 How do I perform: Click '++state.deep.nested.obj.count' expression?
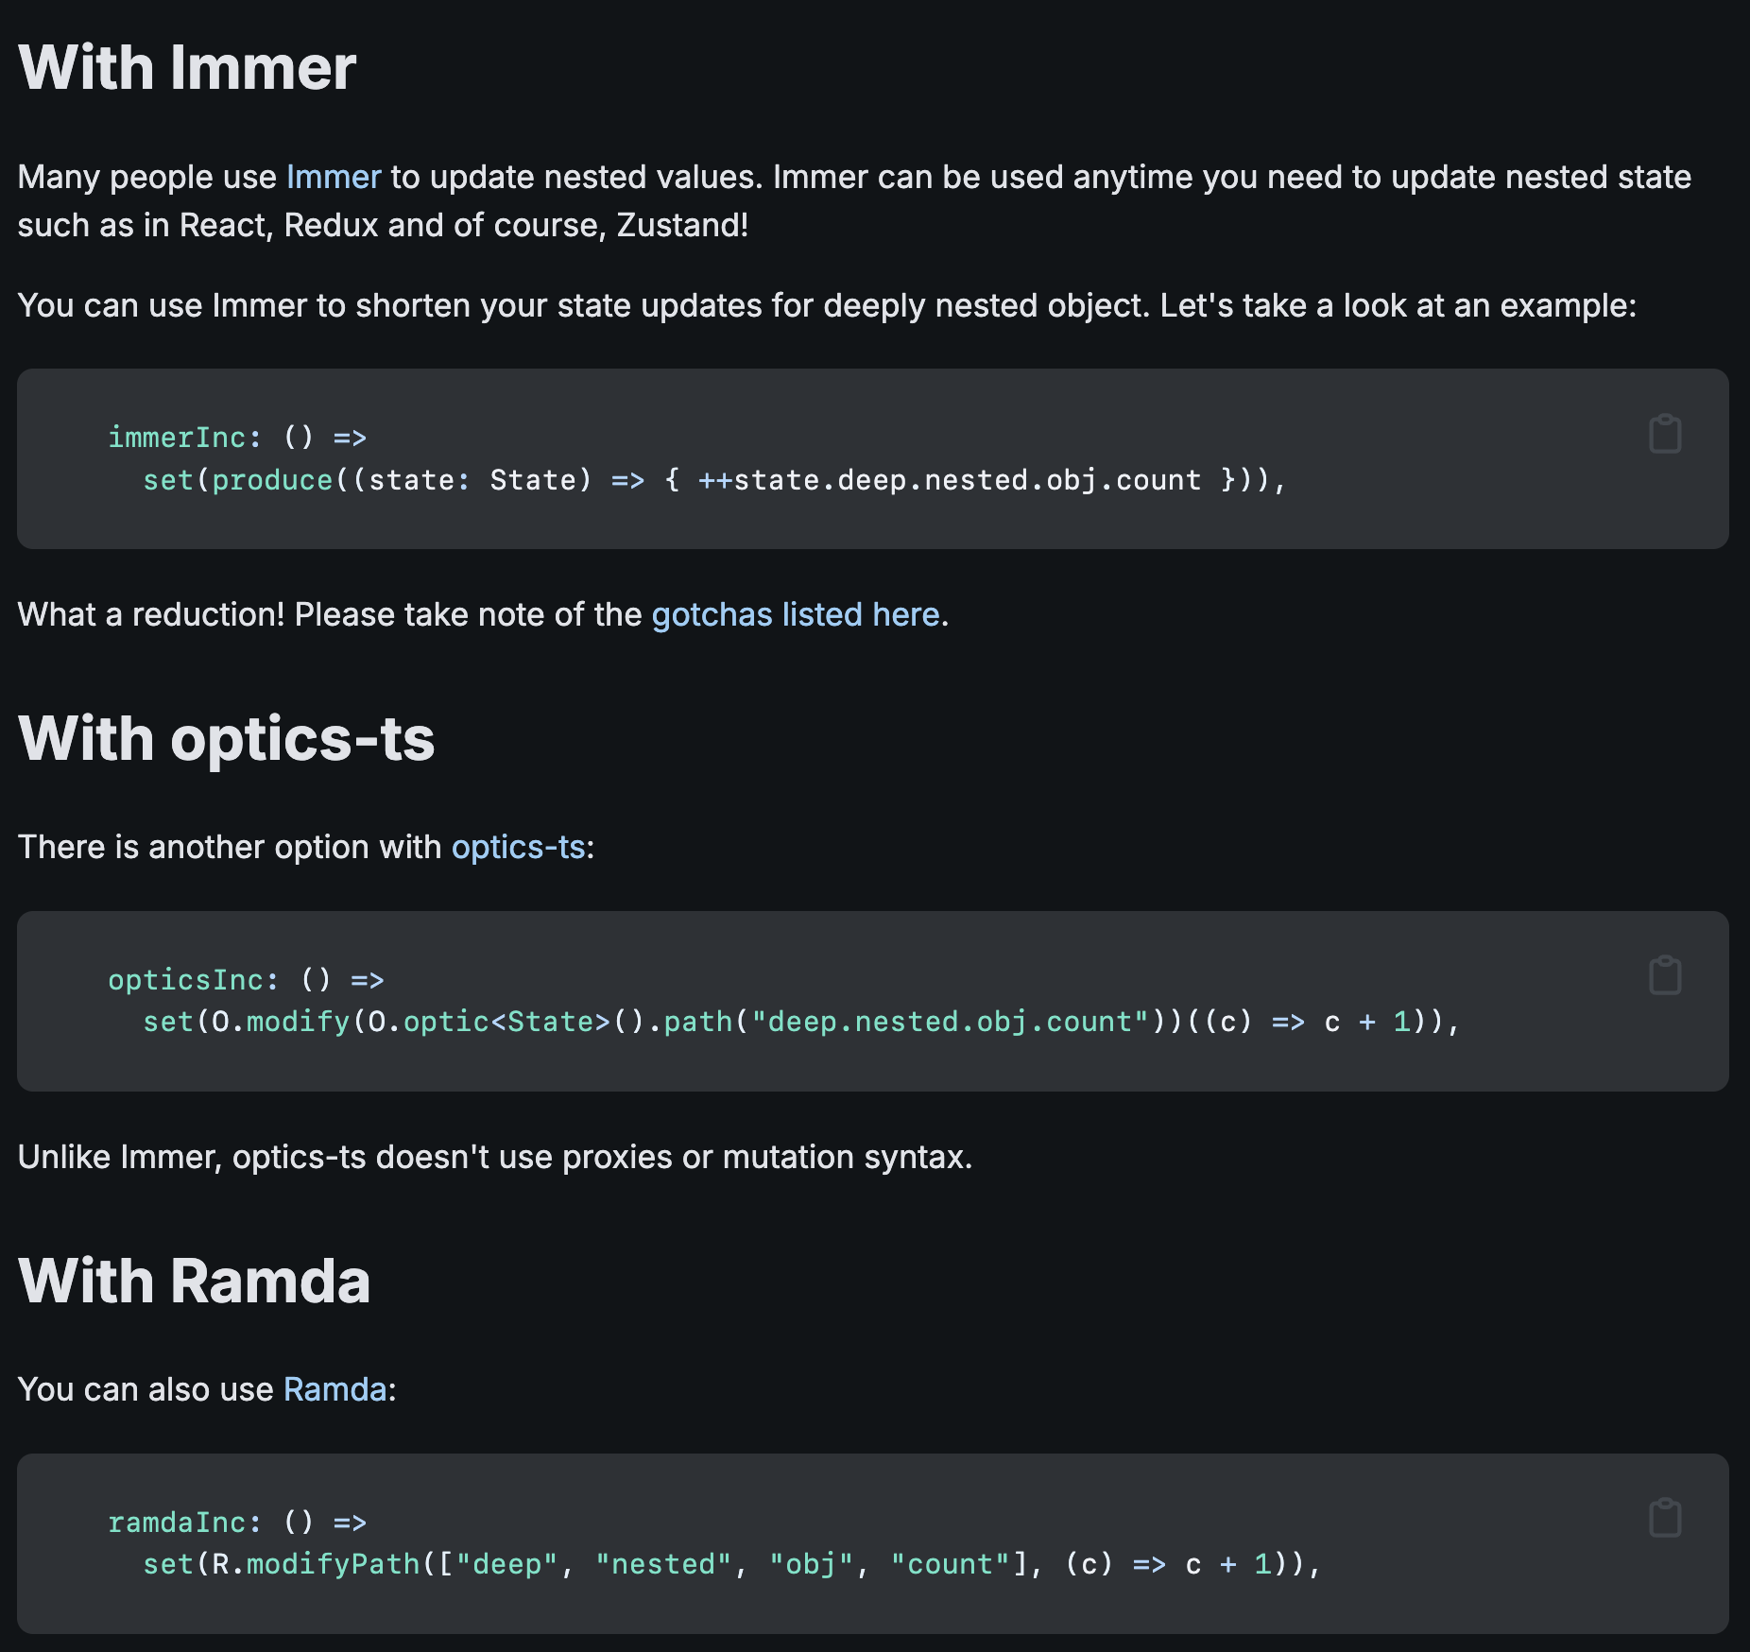950,480
